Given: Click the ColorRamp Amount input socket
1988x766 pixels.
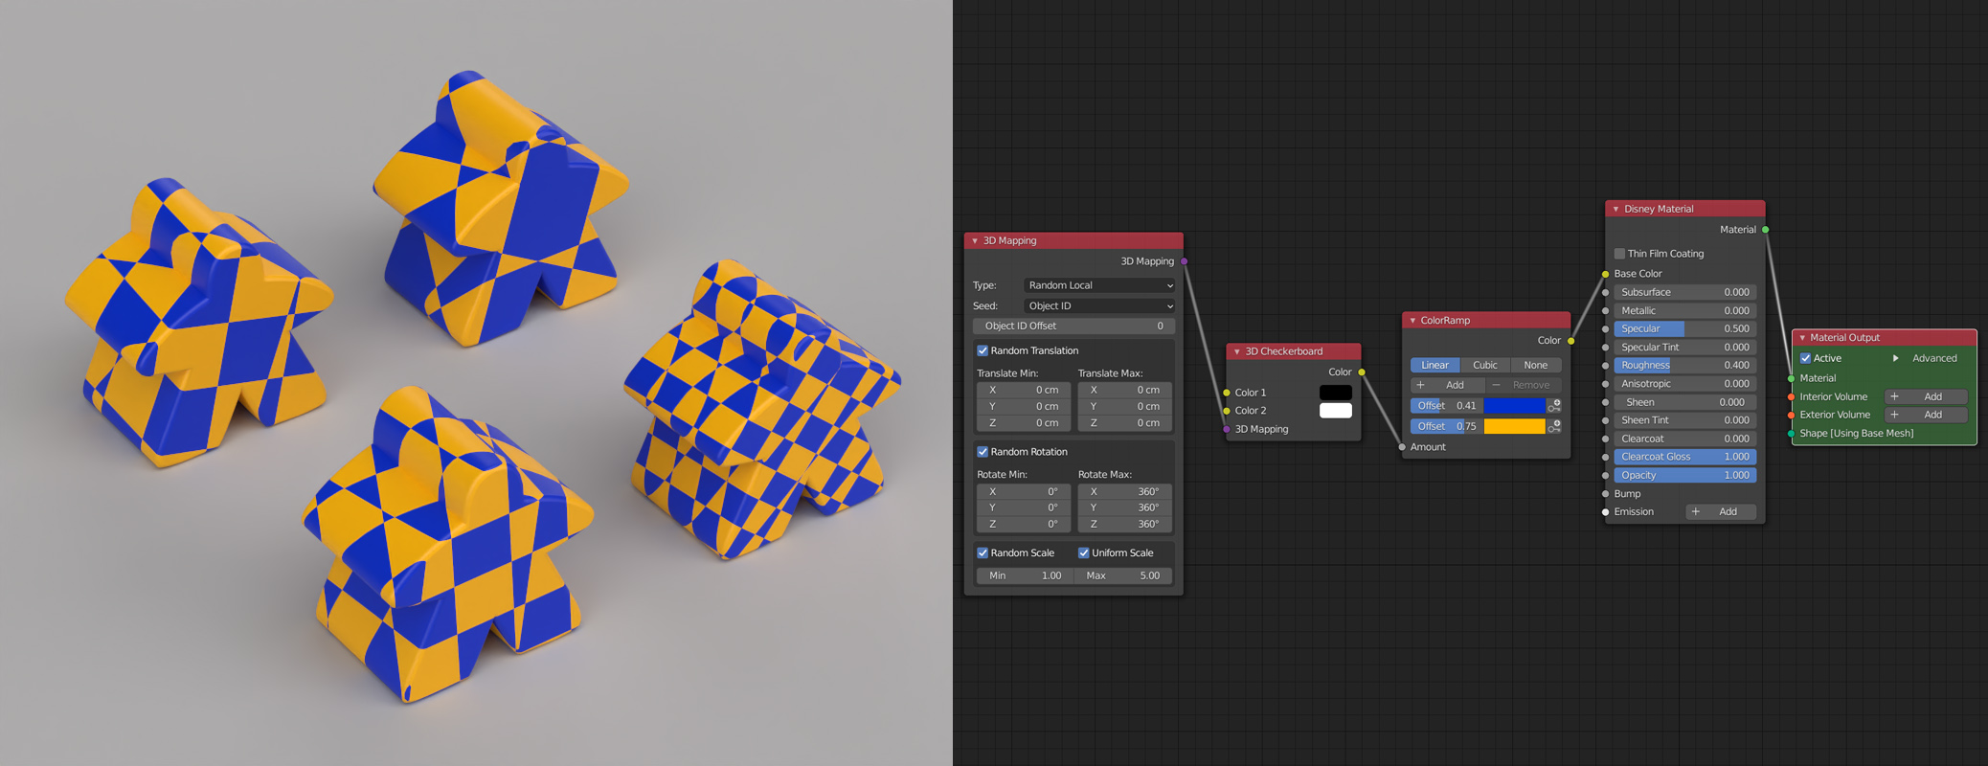Looking at the screenshot, I should [x=1402, y=447].
